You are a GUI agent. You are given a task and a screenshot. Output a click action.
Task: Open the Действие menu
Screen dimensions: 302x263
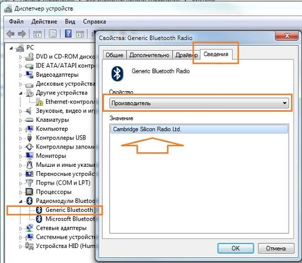pyautogui.click(x=44, y=22)
